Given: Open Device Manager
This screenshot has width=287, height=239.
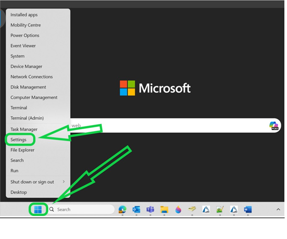Looking at the screenshot, I should click(x=38, y=67).
